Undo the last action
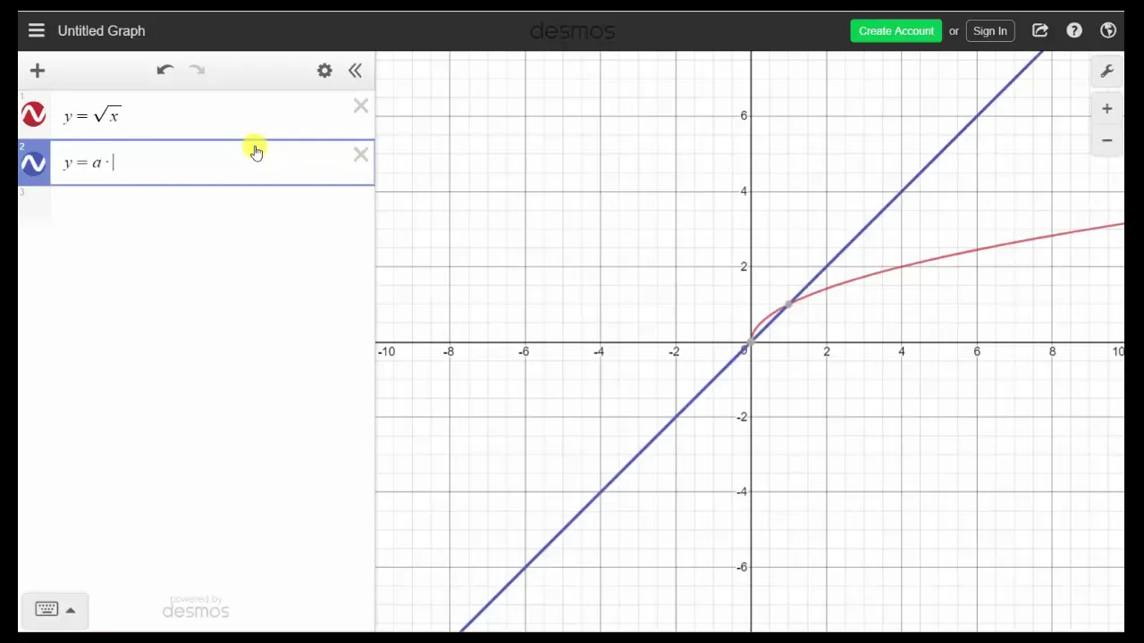 click(164, 71)
